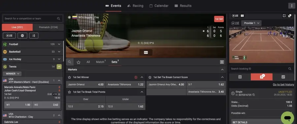Bet Under 12.5 at 1.62
Image resolution: width=297 pixels, height=124 pixels.
126,106
